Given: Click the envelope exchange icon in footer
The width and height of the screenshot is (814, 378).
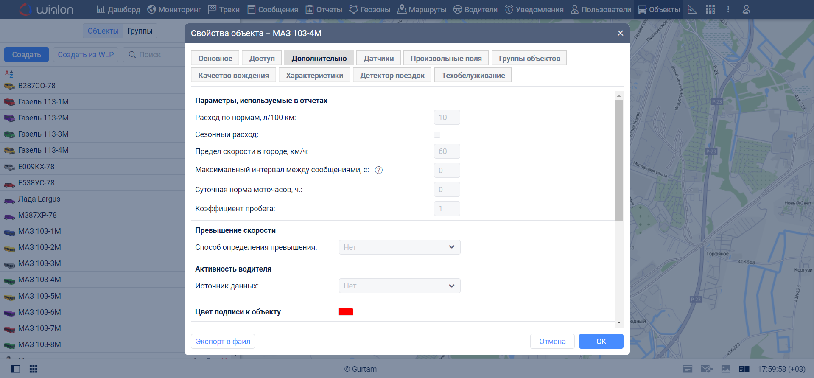Looking at the screenshot, I should (706, 369).
